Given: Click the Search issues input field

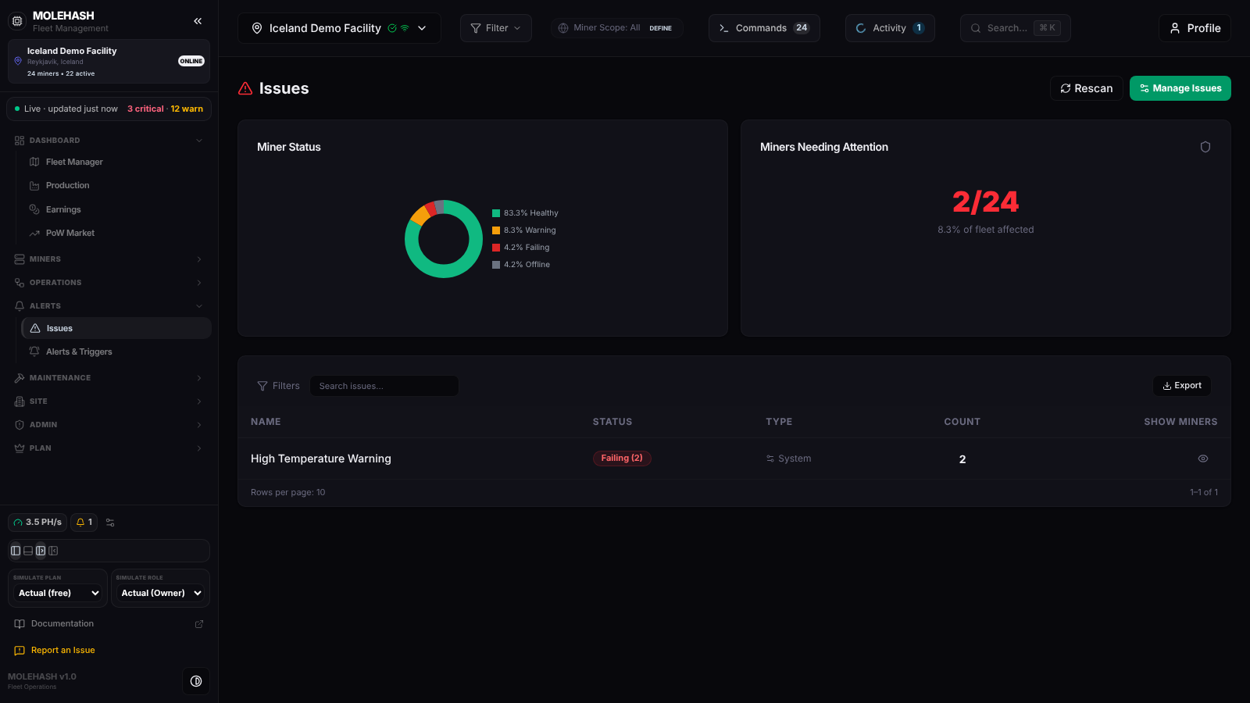Looking at the screenshot, I should click(384, 386).
